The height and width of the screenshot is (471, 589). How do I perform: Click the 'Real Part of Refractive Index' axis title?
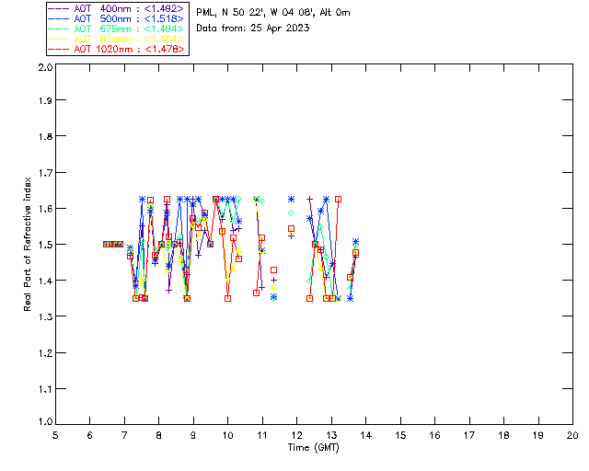click(x=27, y=244)
